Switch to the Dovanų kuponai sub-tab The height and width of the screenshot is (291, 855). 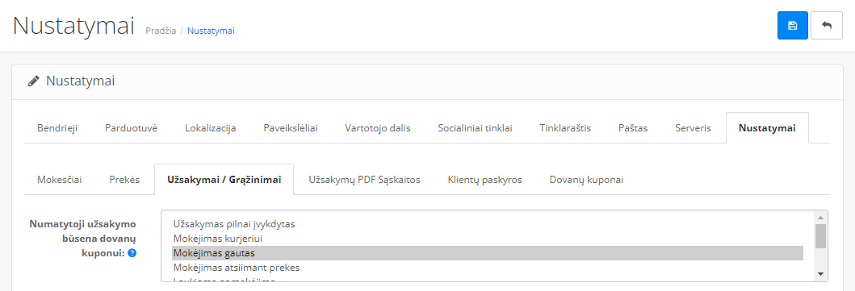click(586, 180)
